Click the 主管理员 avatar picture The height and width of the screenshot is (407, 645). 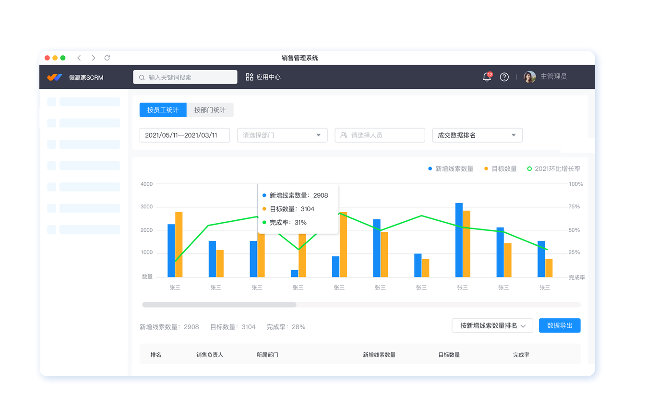click(530, 77)
